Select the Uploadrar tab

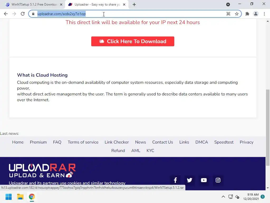click(x=97, y=4)
